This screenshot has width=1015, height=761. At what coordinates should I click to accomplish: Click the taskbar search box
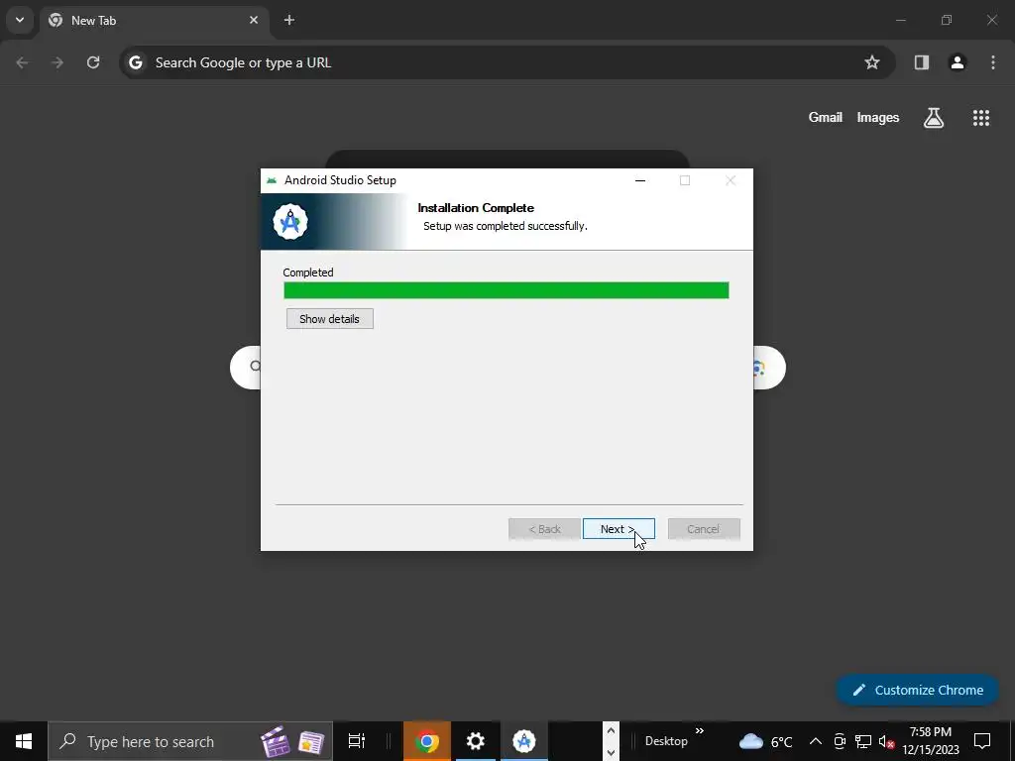pos(190,741)
